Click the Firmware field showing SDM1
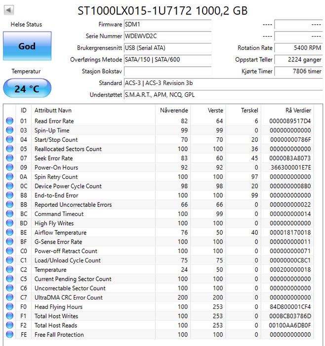The width and height of the screenshot is (325, 346). point(167,24)
